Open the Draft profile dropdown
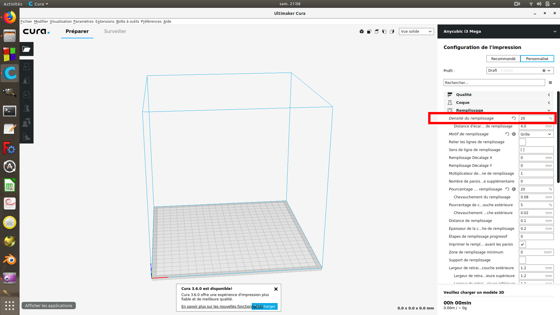This screenshot has height=315, width=560. [x=520, y=71]
